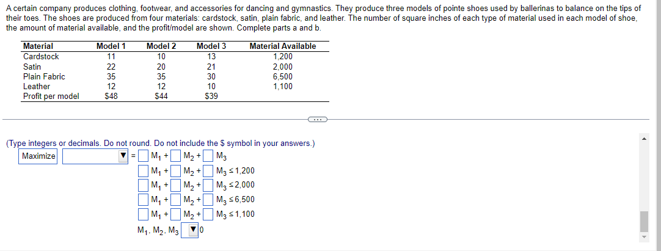This screenshot has width=661, height=251.
Task: Open the non-negativity inequality sign dropdown
Action: point(190,230)
